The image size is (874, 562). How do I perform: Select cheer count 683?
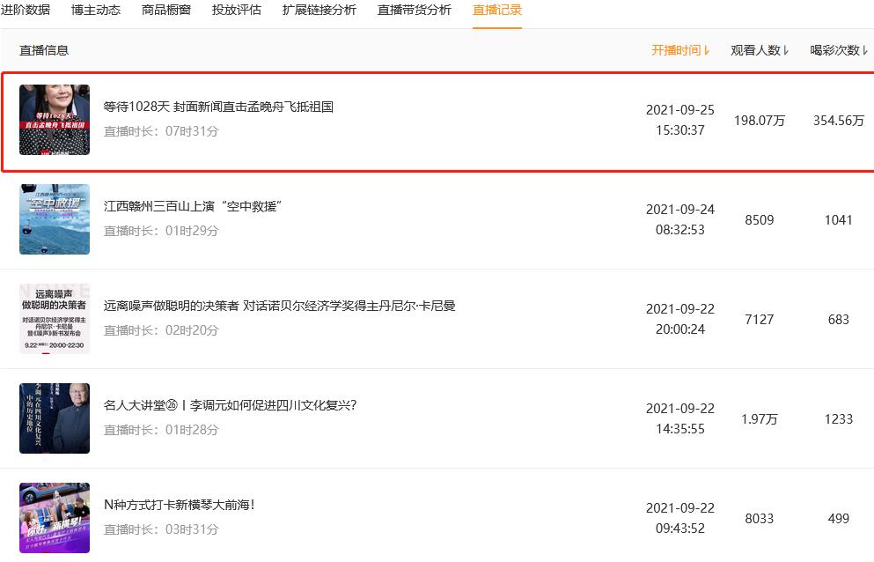839,319
